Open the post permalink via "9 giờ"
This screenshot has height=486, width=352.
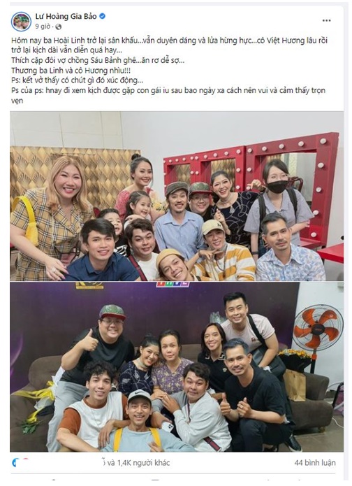click(x=43, y=27)
